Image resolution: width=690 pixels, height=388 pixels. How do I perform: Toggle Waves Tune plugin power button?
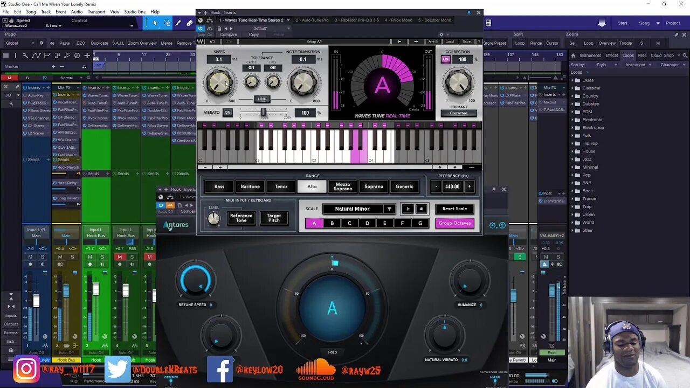coord(201,28)
